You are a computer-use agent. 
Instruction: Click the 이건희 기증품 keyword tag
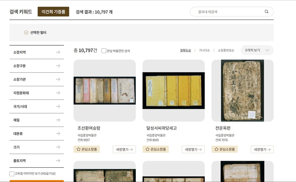click(53, 12)
